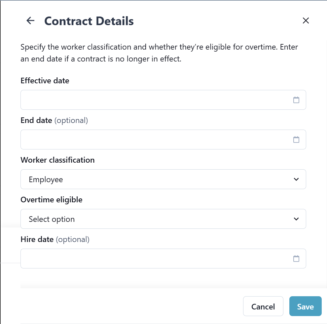The image size is (327, 324).
Task: Open the Overtime eligible 'Select option' dropdown
Action: (x=159, y=219)
